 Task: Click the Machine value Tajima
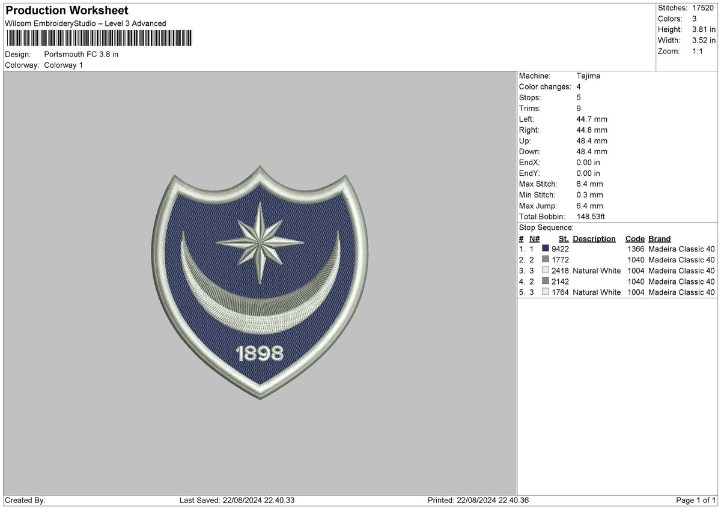pyautogui.click(x=588, y=76)
